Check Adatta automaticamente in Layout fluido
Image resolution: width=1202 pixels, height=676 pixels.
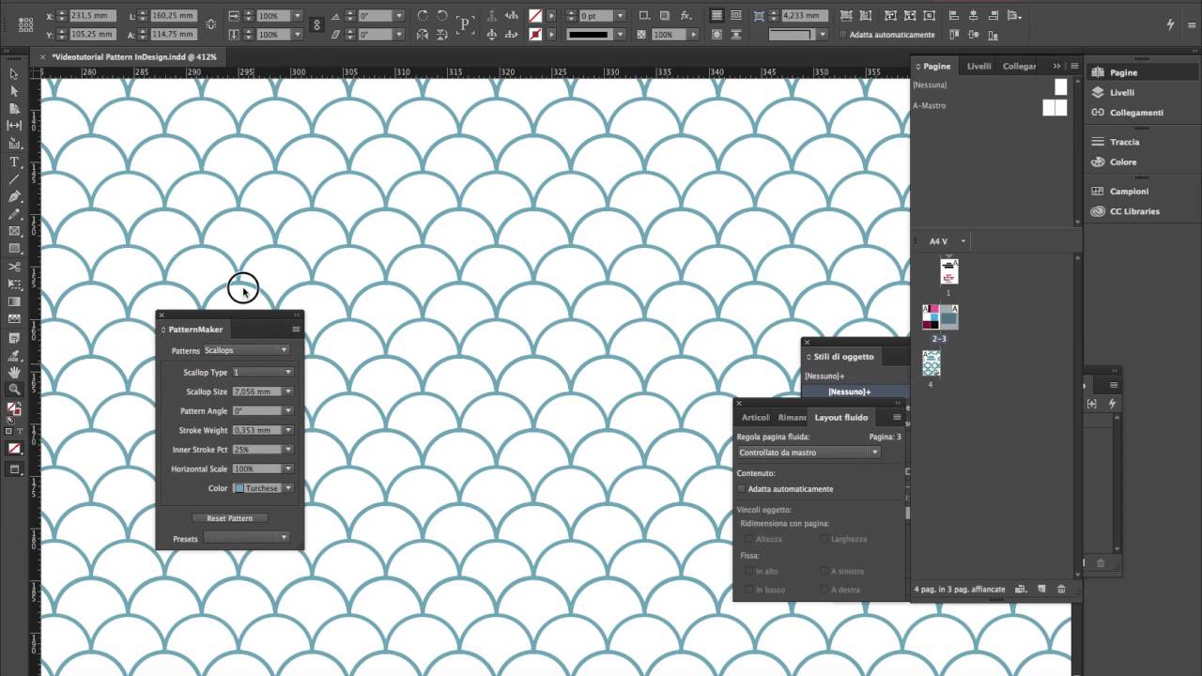(x=741, y=489)
